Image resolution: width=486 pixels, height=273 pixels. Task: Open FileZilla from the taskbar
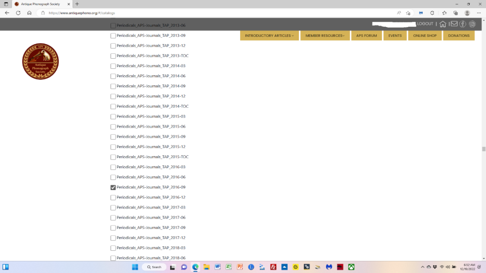coord(273,267)
